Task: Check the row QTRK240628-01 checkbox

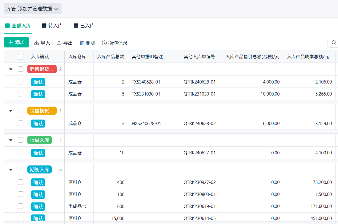Action: click(x=21, y=82)
